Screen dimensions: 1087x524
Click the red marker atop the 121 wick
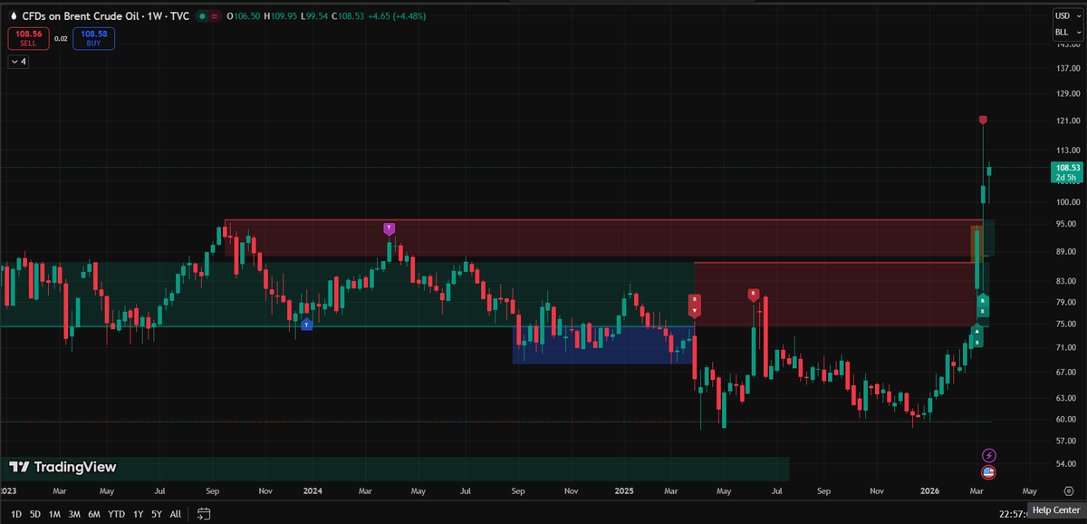point(983,120)
